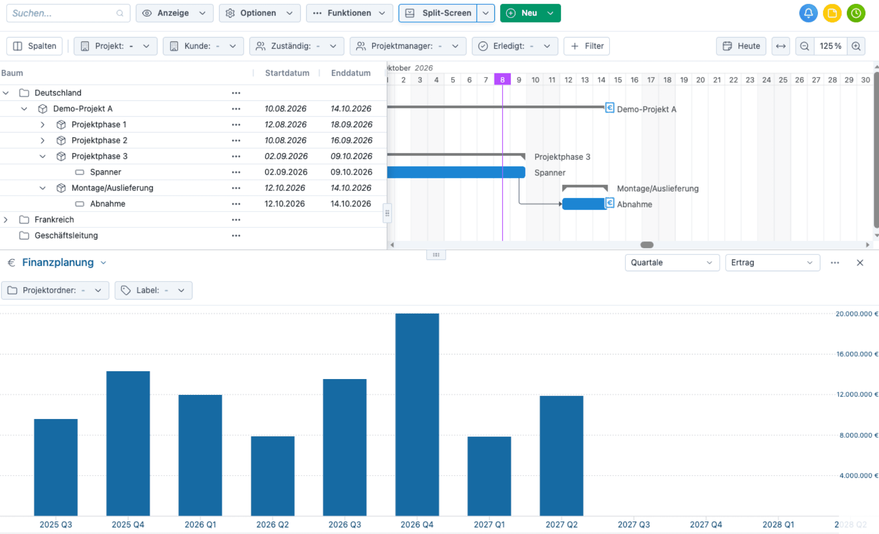
Task: Open the Anzeige menu
Action: tap(174, 13)
